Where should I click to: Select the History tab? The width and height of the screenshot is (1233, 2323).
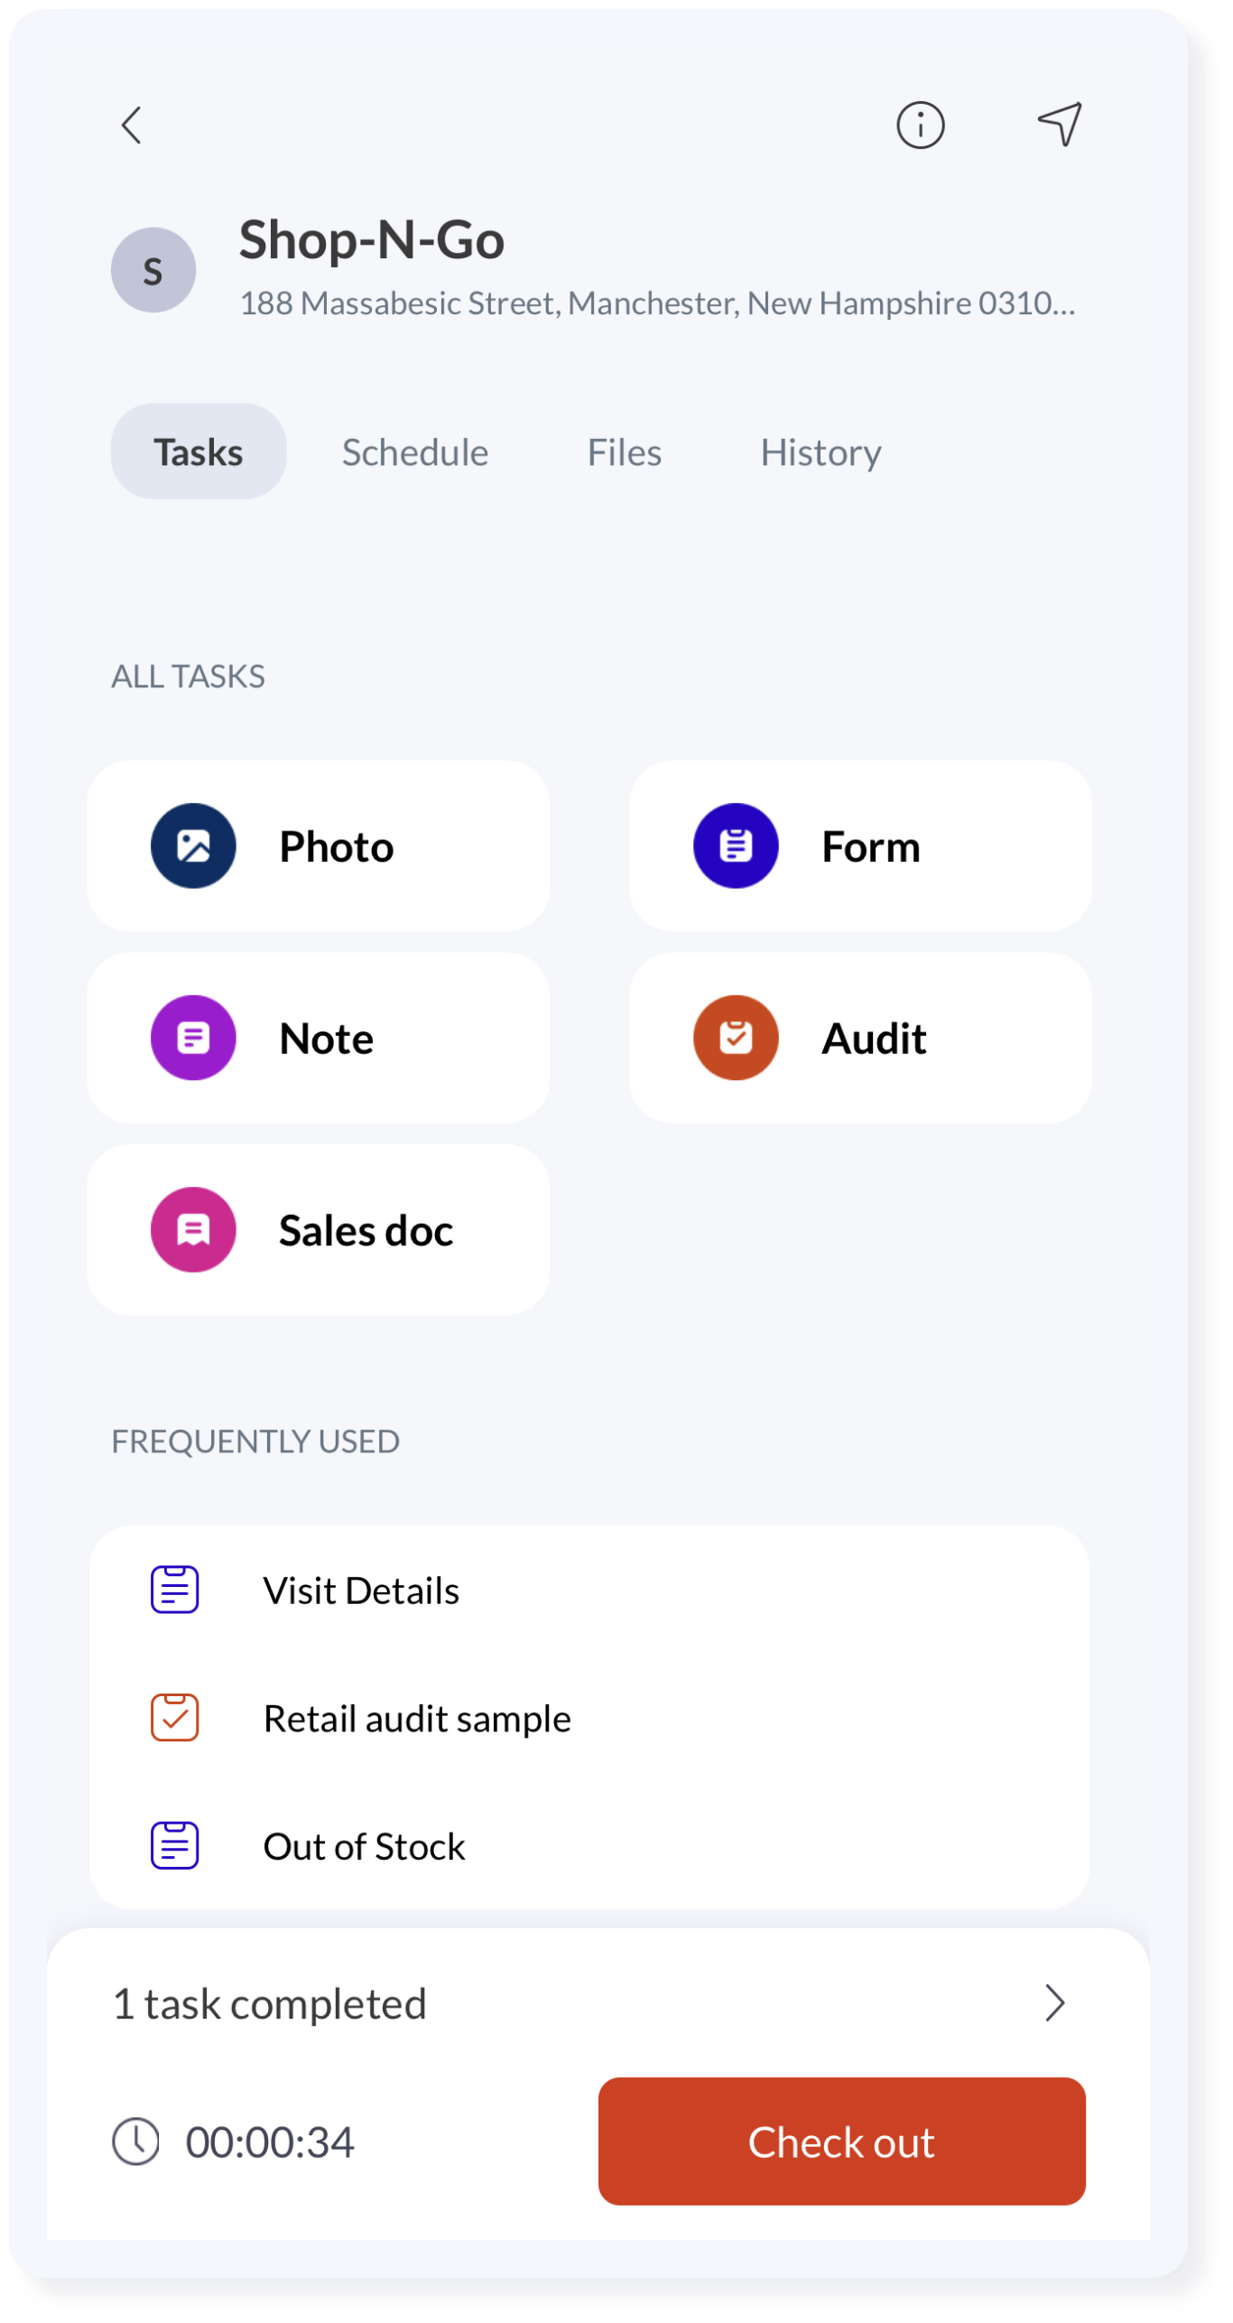pos(820,452)
